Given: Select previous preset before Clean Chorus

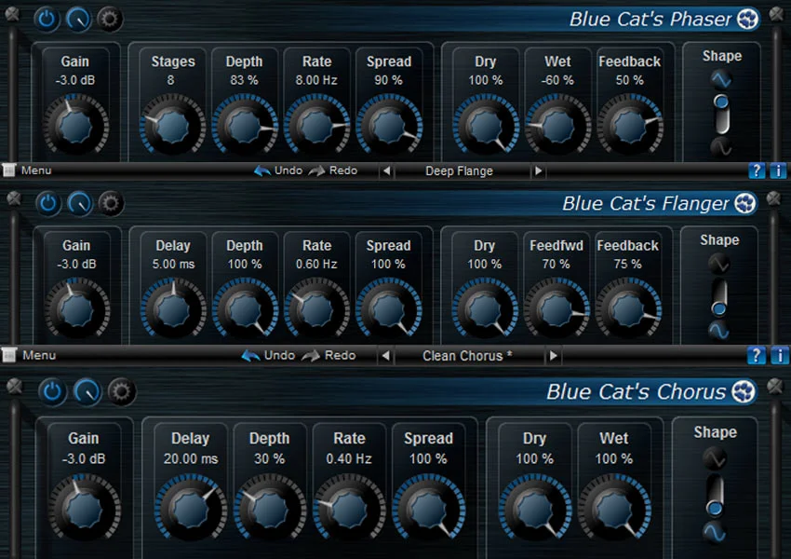Looking at the screenshot, I should point(386,356).
